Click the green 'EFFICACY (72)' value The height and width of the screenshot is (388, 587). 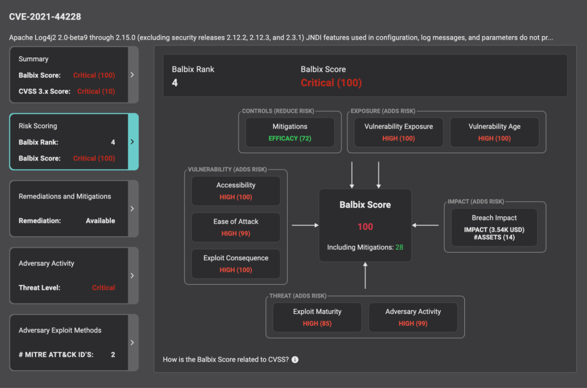(289, 139)
